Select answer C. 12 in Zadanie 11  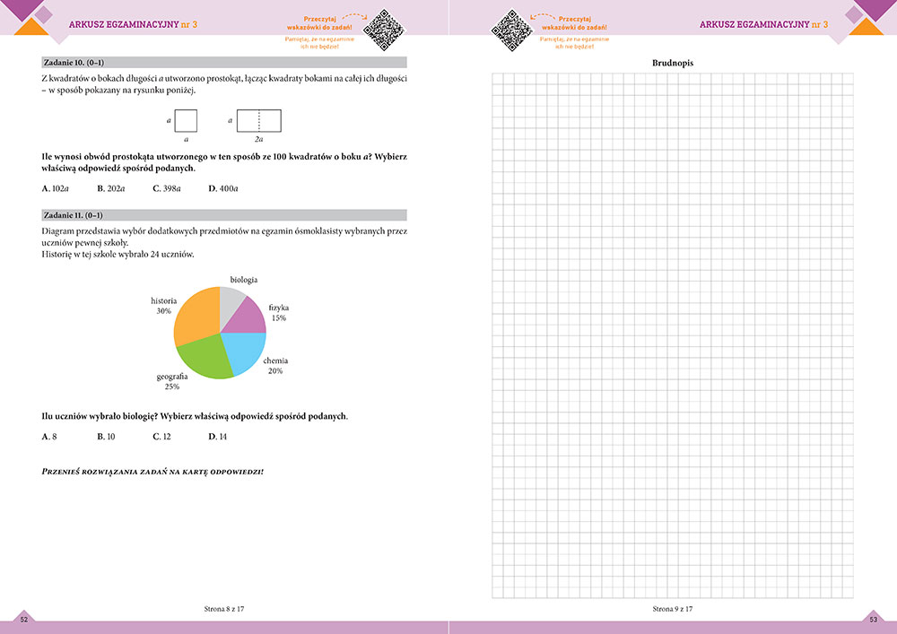[x=161, y=436]
